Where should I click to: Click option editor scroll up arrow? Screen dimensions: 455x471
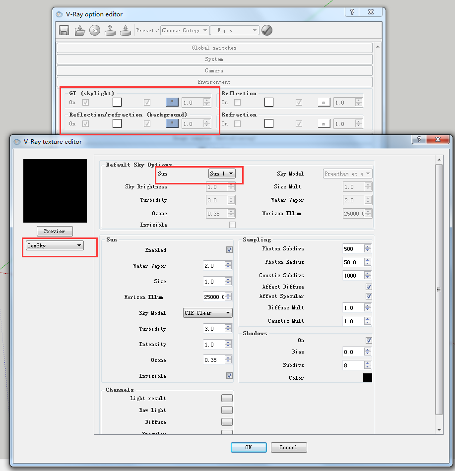(x=378, y=47)
